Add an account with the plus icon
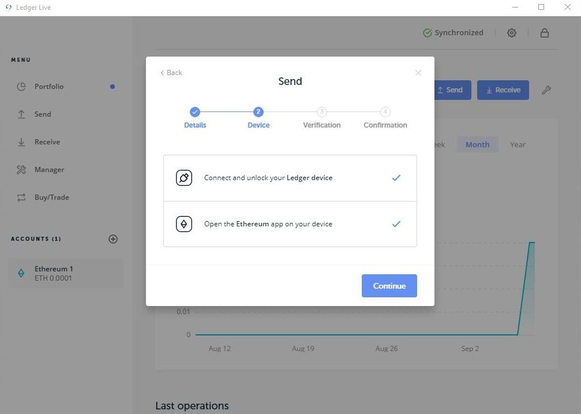The width and height of the screenshot is (581, 414). (113, 239)
